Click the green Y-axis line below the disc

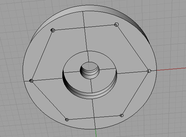tap(96, 133)
